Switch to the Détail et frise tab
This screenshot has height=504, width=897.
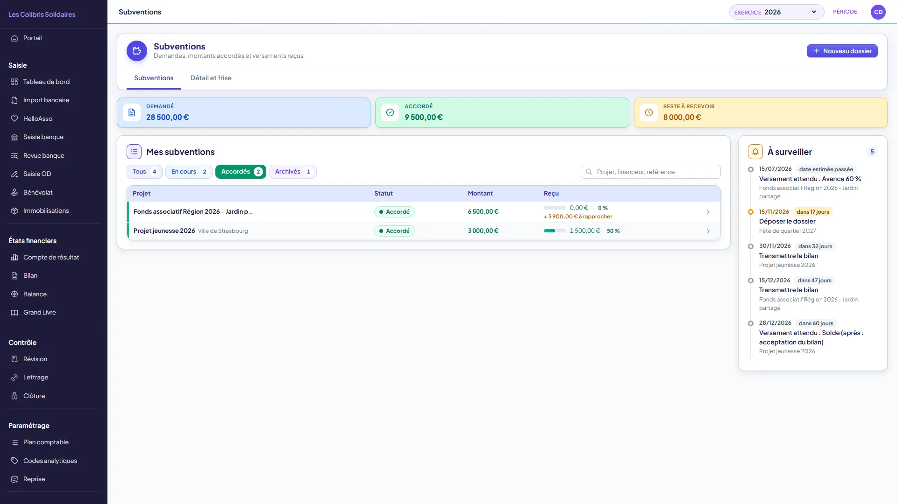(211, 78)
